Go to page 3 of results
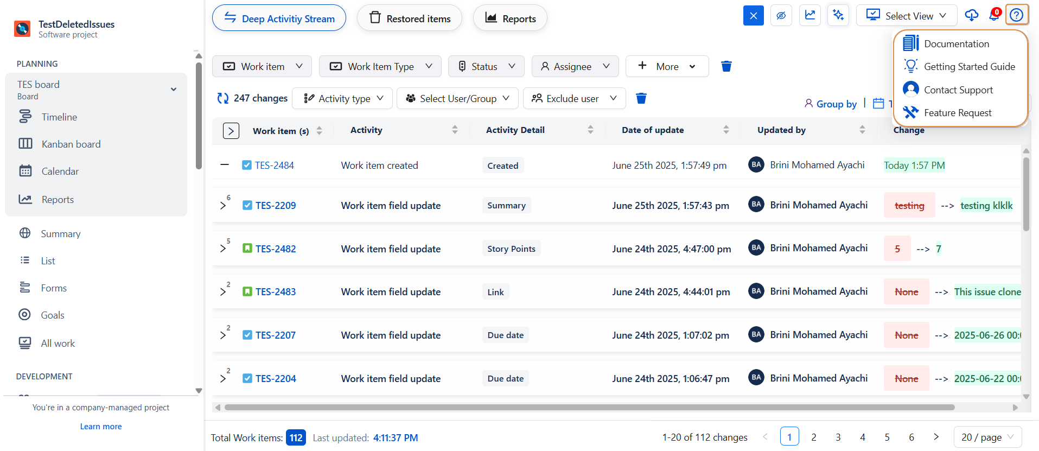 point(838,437)
